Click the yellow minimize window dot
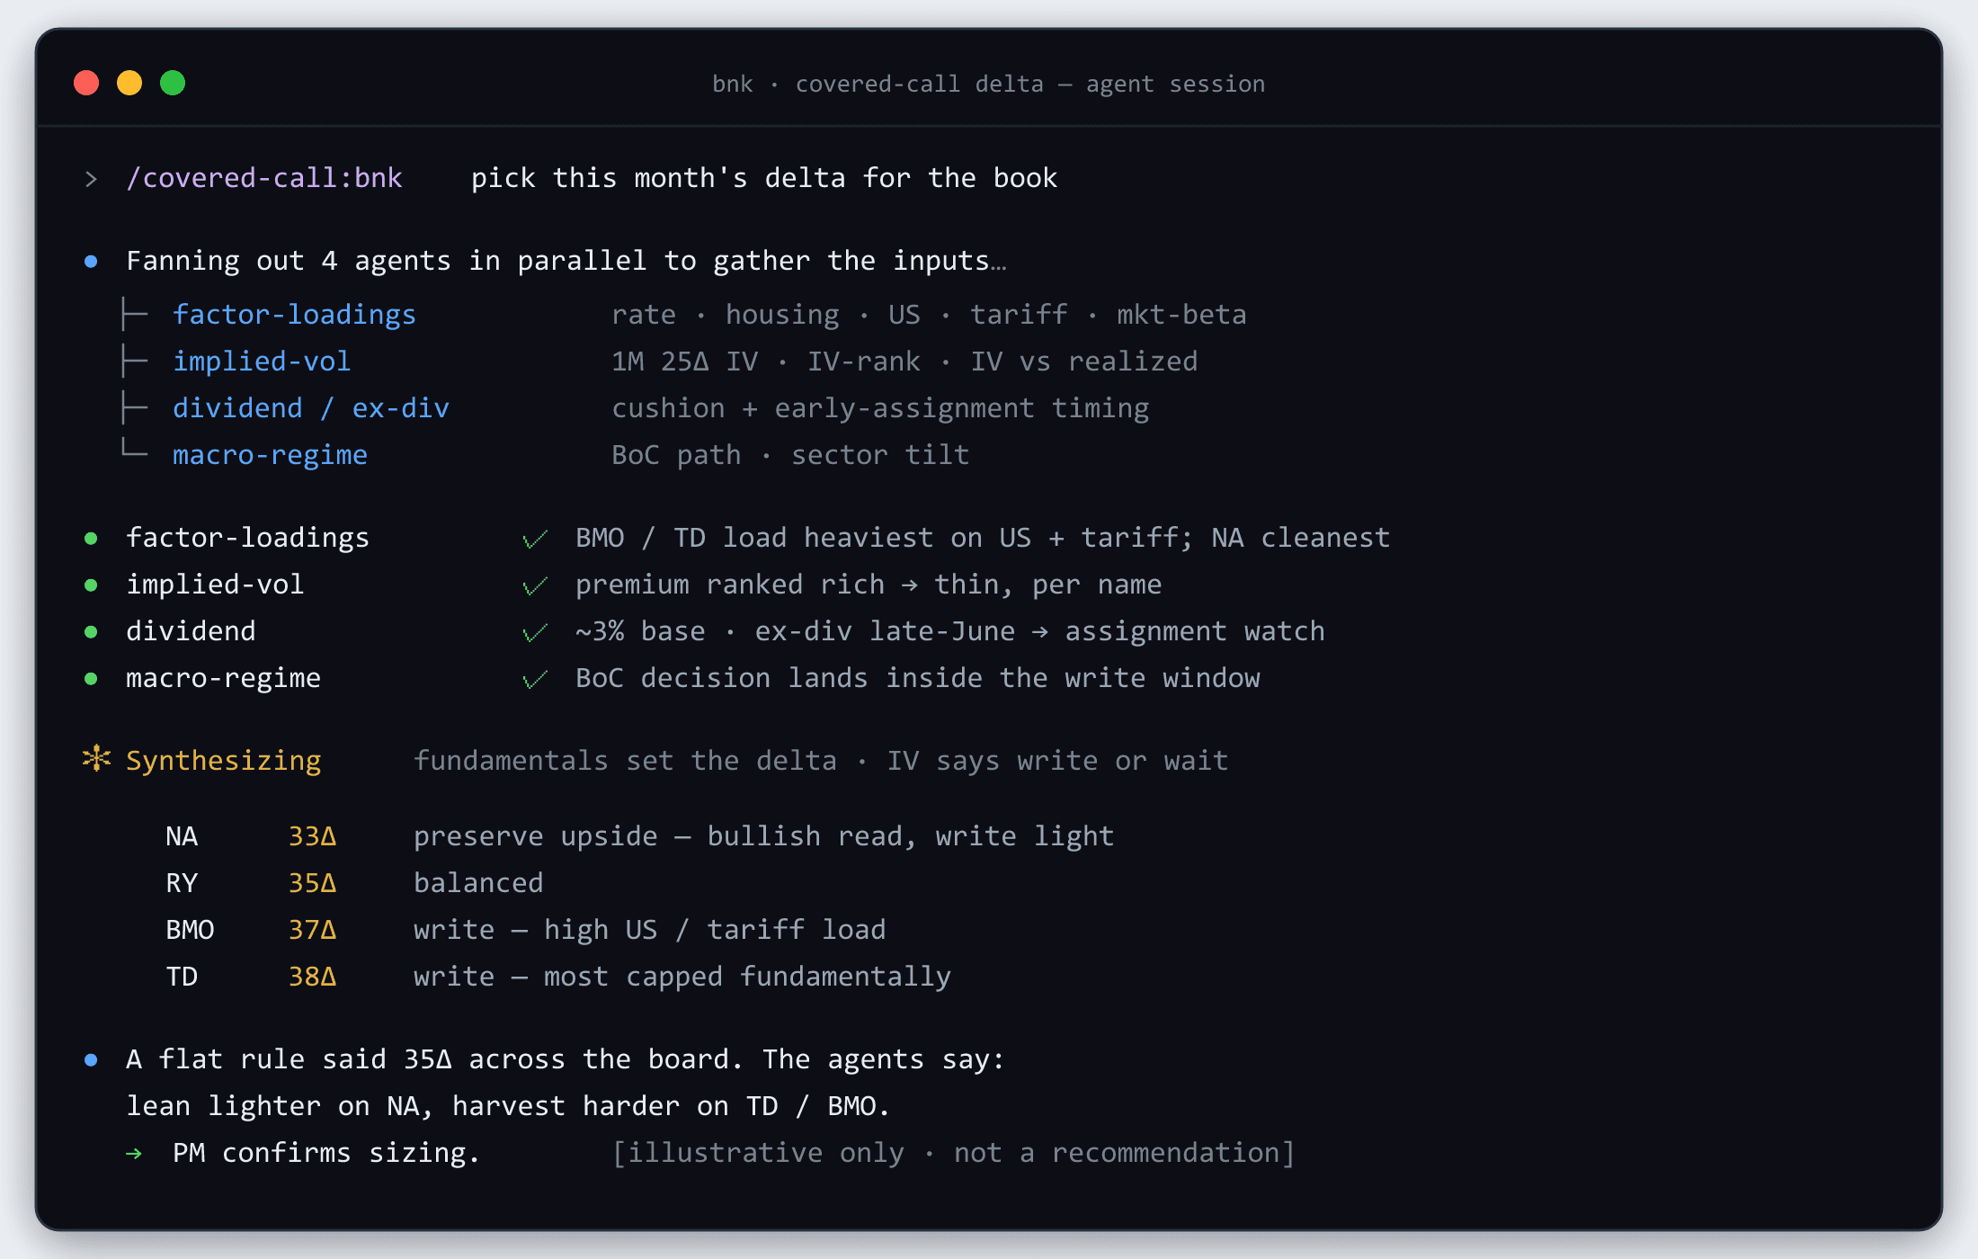Viewport: 1978px width, 1259px height. coord(129,83)
